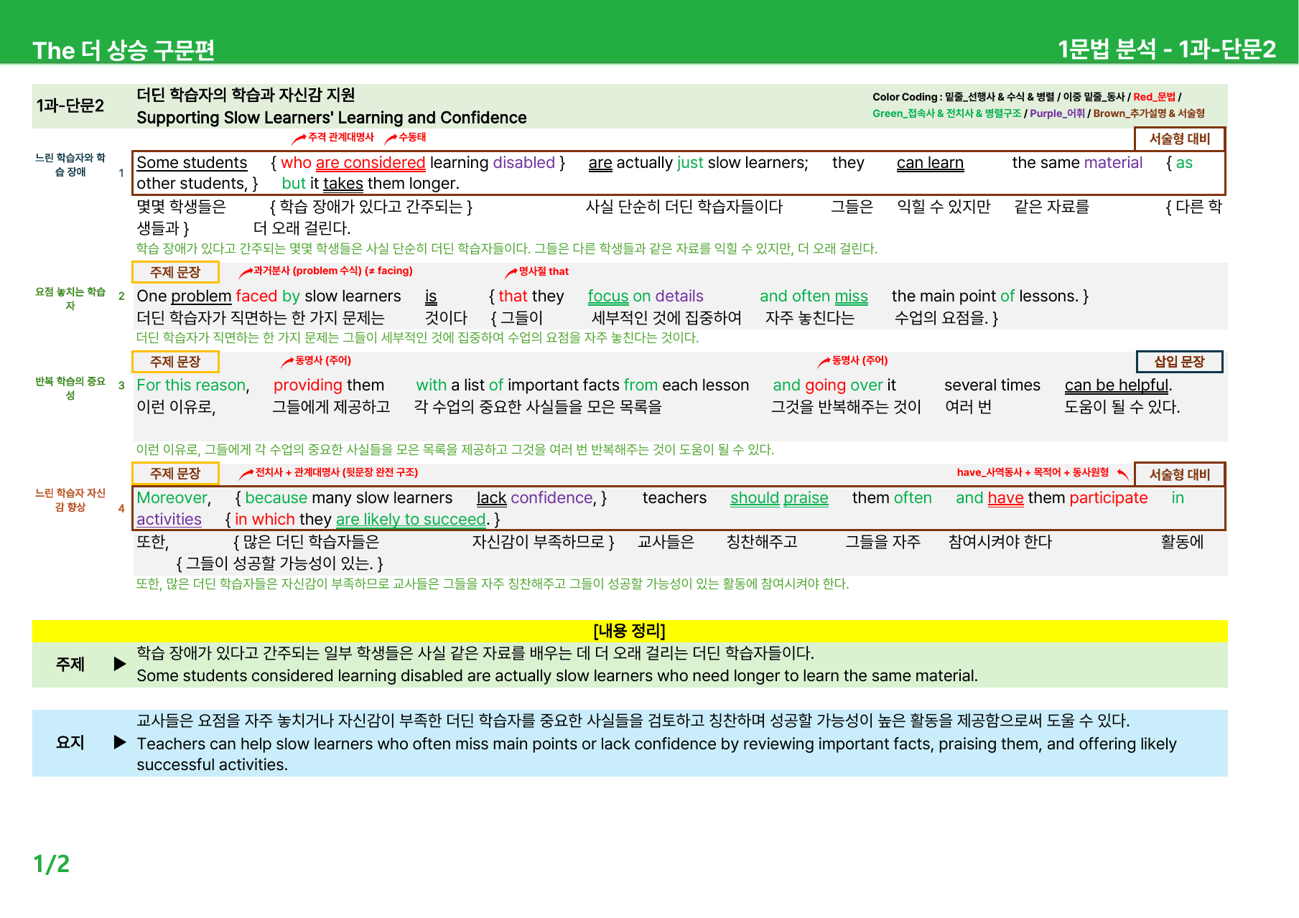Click the "have_사역동사 + 목적어 + 동사원형" annotation
Viewport: 1299px width, 918px height.
point(1033,472)
